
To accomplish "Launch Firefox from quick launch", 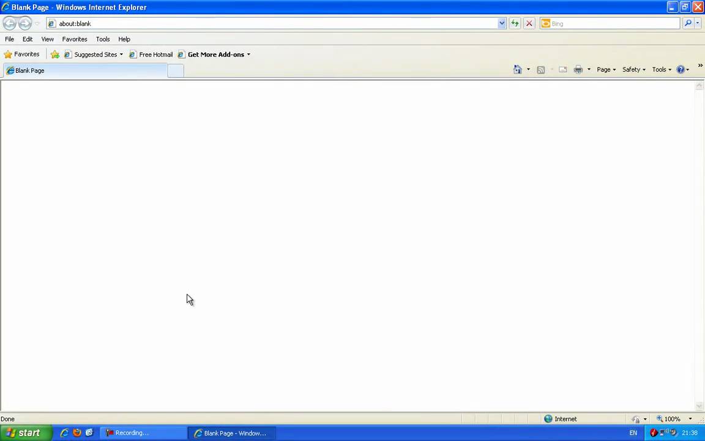I will coord(77,433).
